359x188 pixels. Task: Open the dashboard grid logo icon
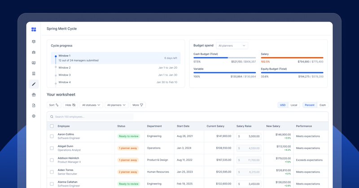tap(34, 29)
